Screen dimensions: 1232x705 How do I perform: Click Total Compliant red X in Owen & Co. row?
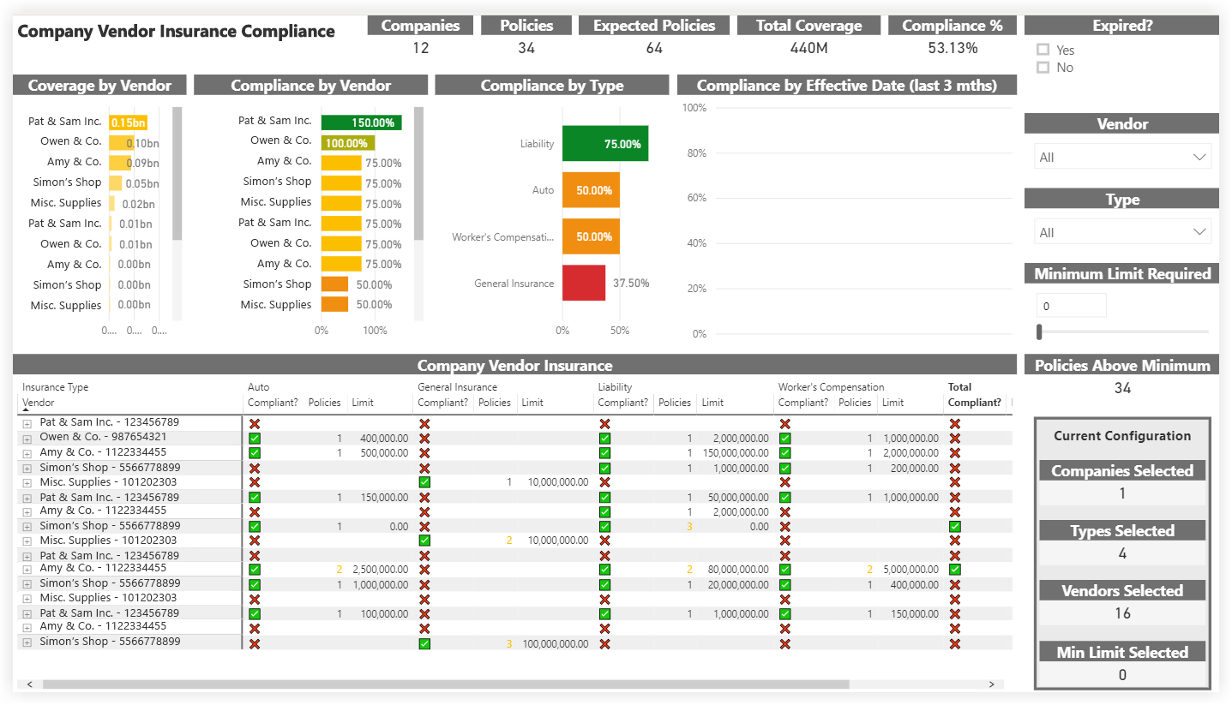click(955, 438)
